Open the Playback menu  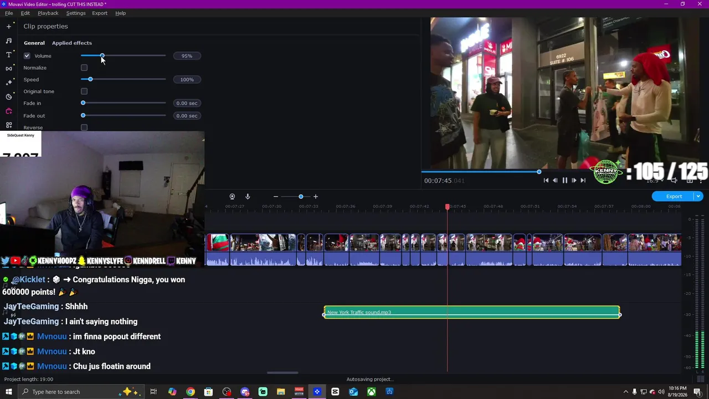48,13
